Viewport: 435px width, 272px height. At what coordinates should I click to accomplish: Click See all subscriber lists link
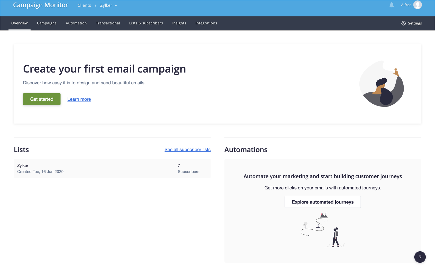click(x=188, y=150)
